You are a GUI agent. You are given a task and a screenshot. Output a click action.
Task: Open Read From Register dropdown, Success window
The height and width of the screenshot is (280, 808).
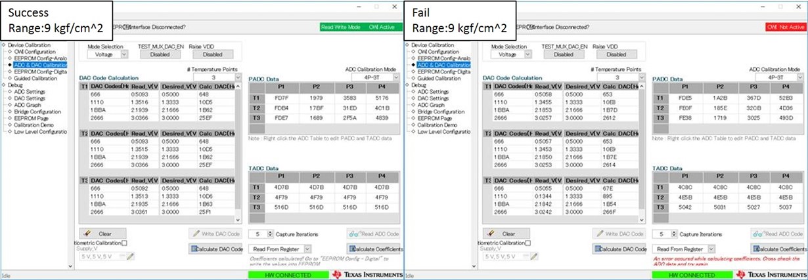point(279,249)
